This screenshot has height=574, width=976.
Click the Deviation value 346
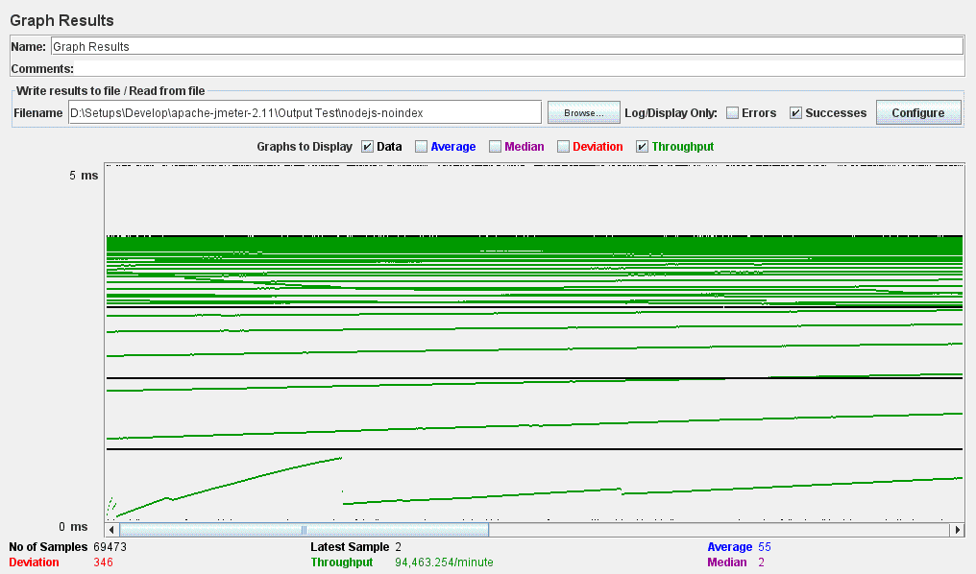pos(104,562)
